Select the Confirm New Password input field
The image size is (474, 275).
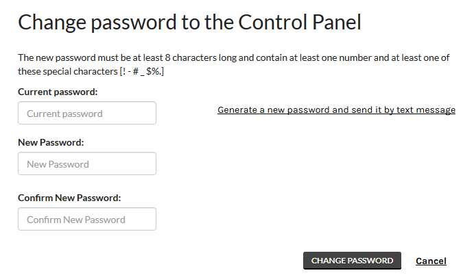pos(87,220)
